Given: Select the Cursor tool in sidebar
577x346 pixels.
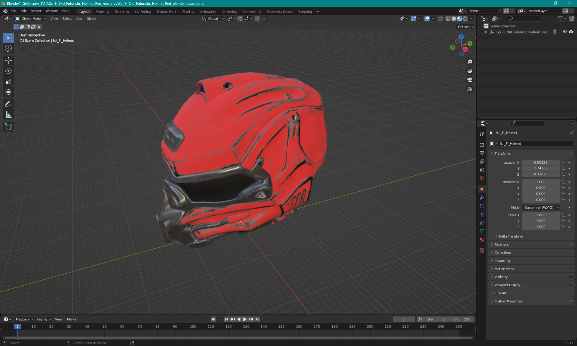Looking at the screenshot, I should click(x=9, y=49).
